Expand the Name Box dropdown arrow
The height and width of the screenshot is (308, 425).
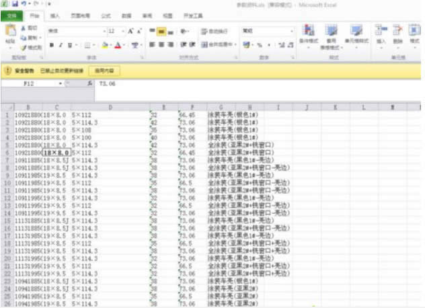[61, 83]
